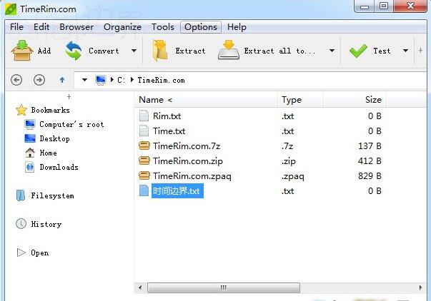Click the Bookmarks star icon
The width and height of the screenshot is (431, 301).
coord(21,111)
